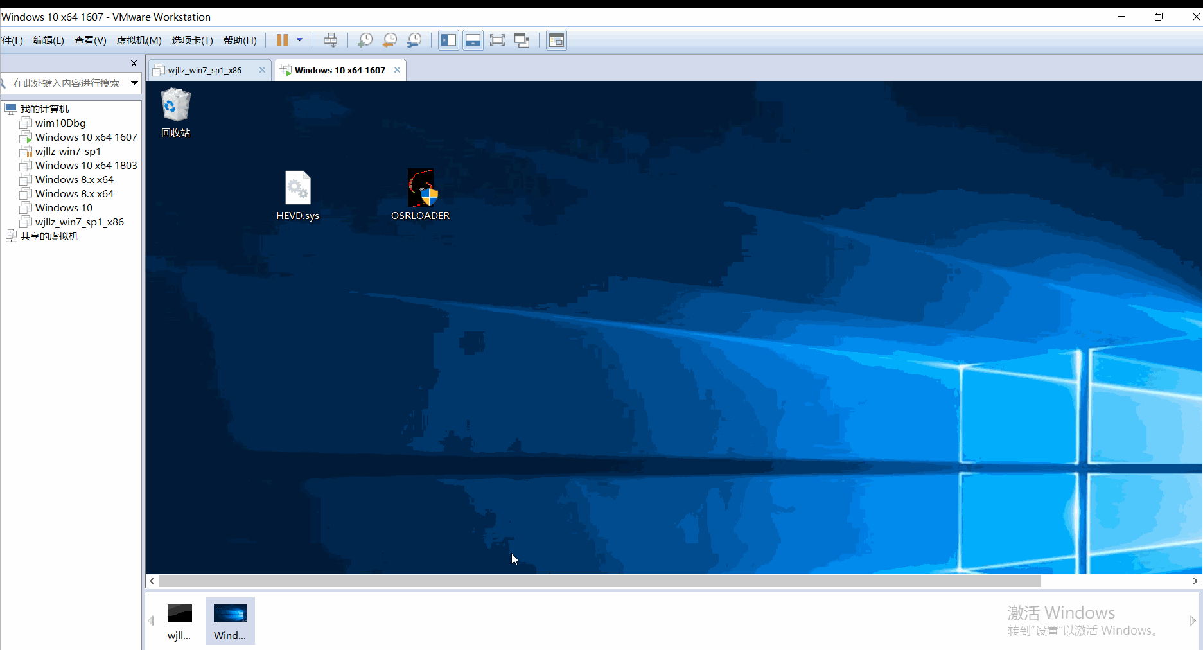Open the power options dropdown arrow
The width and height of the screenshot is (1203, 650).
pyautogui.click(x=299, y=40)
